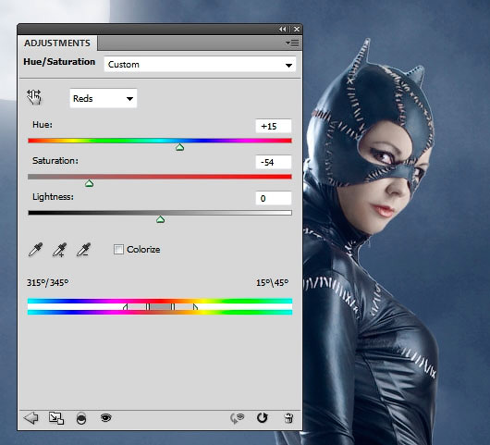This screenshot has height=445, width=490.
Task: Click the Hue value field
Action: click(x=274, y=126)
